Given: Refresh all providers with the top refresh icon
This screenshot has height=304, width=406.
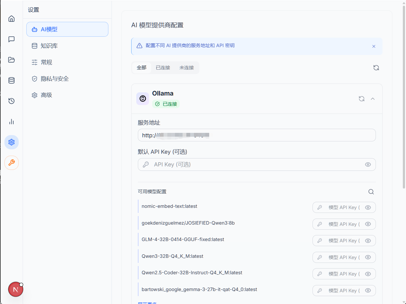Looking at the screenshot, I should pos(376,68).
